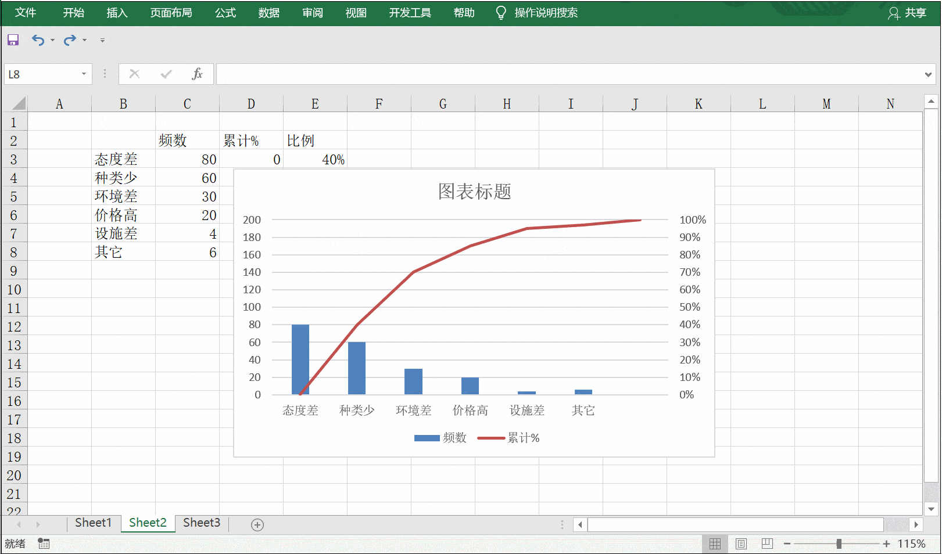Switch to Page Break Preview view

click(x=767, y=544)
